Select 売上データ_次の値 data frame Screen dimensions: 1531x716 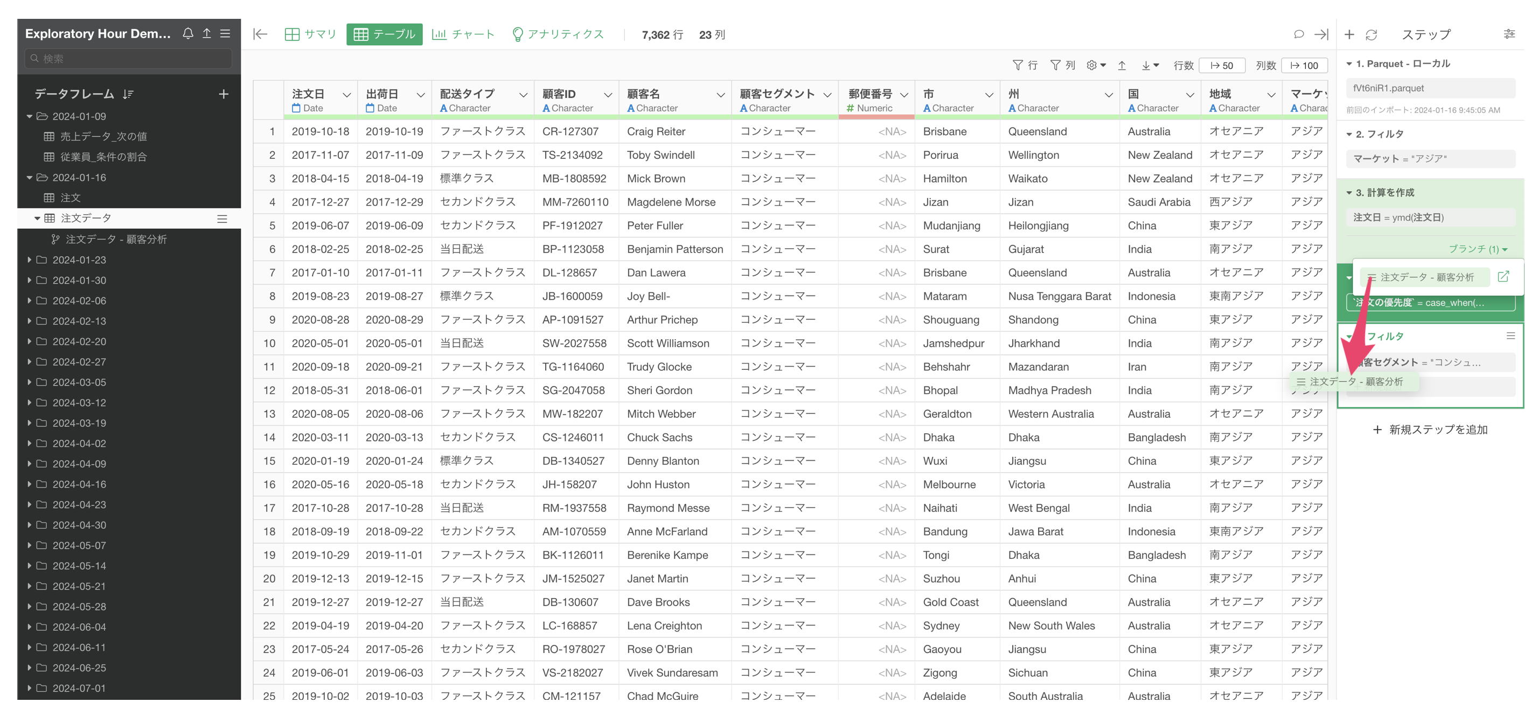(x=103, y=137)
